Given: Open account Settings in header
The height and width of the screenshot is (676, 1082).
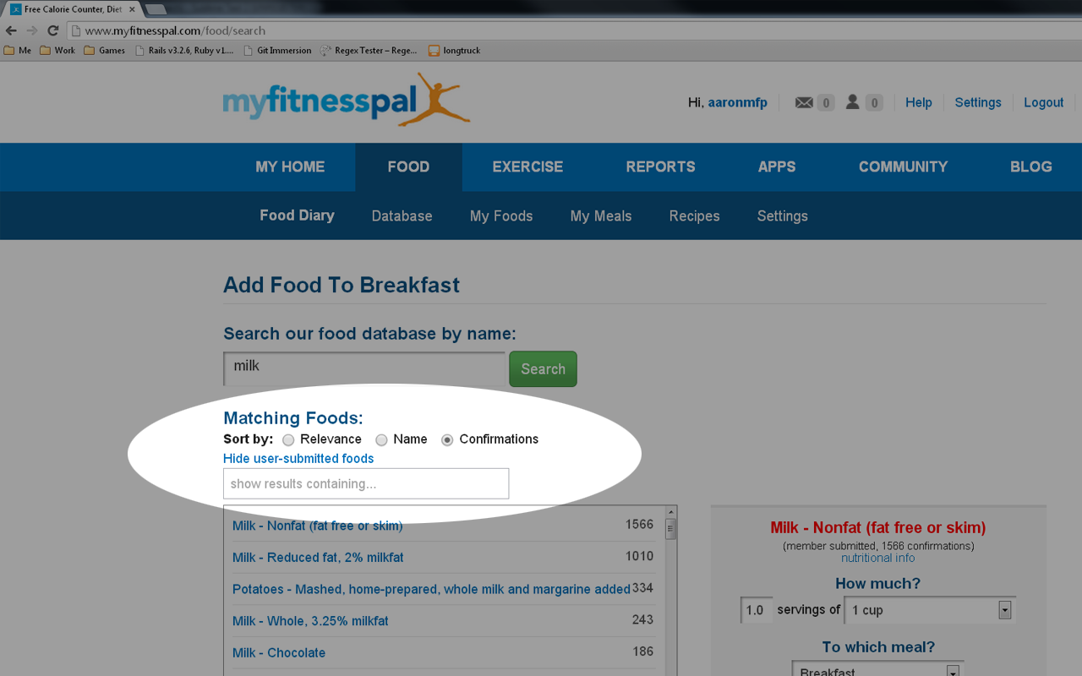Looking at the screenshot, I should tap(978, 102).
